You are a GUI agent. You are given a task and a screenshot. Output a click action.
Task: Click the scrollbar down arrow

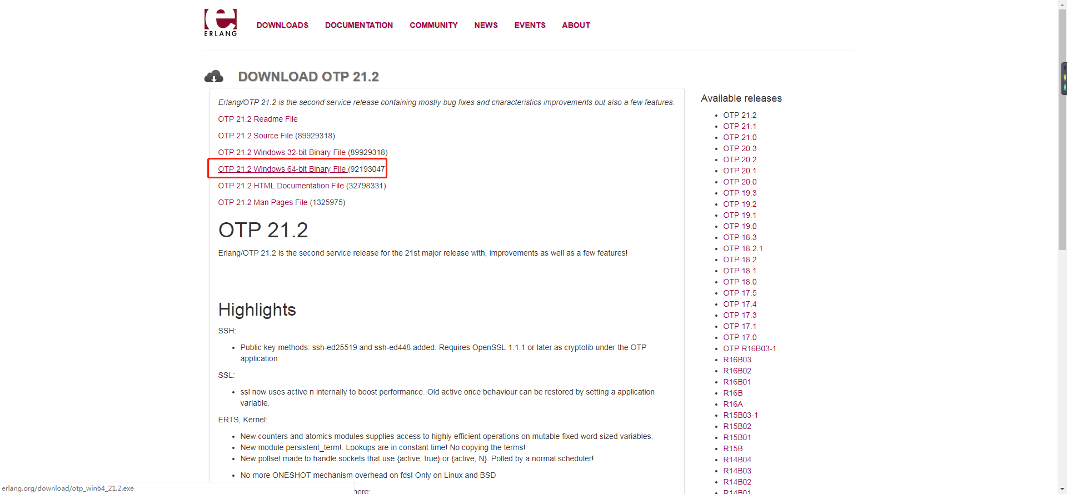coord(1063,490)
